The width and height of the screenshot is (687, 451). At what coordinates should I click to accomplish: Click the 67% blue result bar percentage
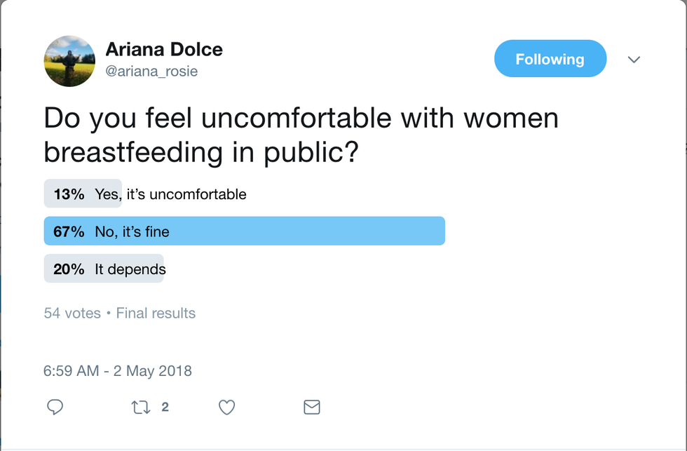point(69,231)
